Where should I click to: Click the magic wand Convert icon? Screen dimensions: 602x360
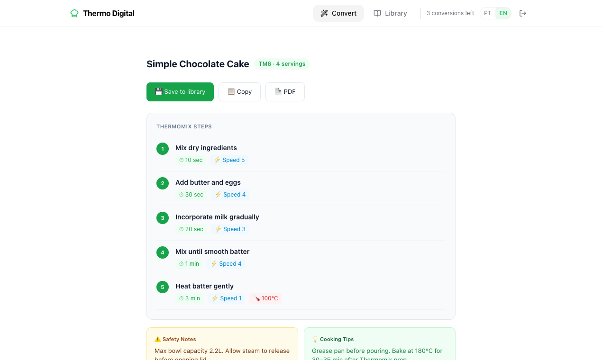(x=324, y=13)
